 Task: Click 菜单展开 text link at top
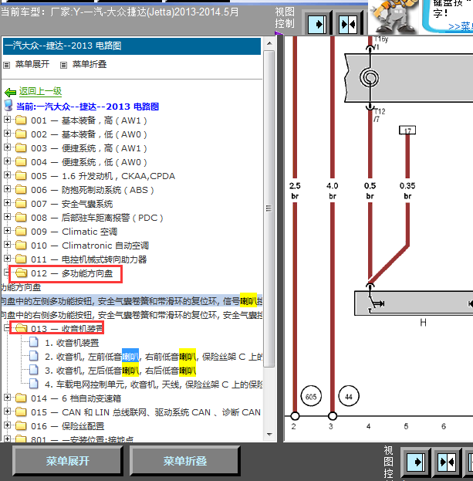point(32,64)
